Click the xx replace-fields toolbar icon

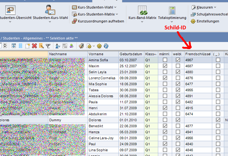(65, 46)
